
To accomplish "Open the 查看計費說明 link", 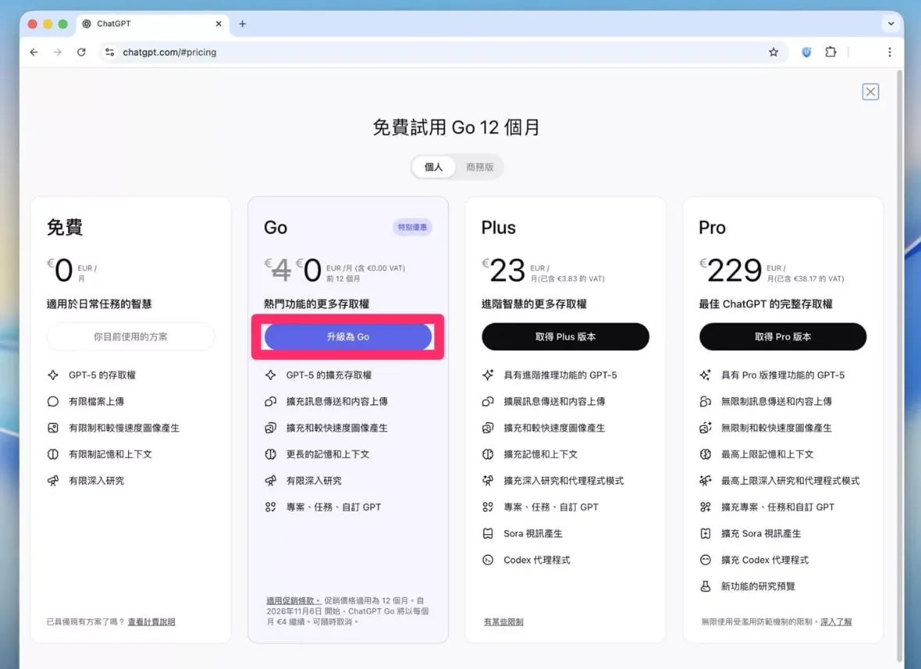I will point(152,622).
